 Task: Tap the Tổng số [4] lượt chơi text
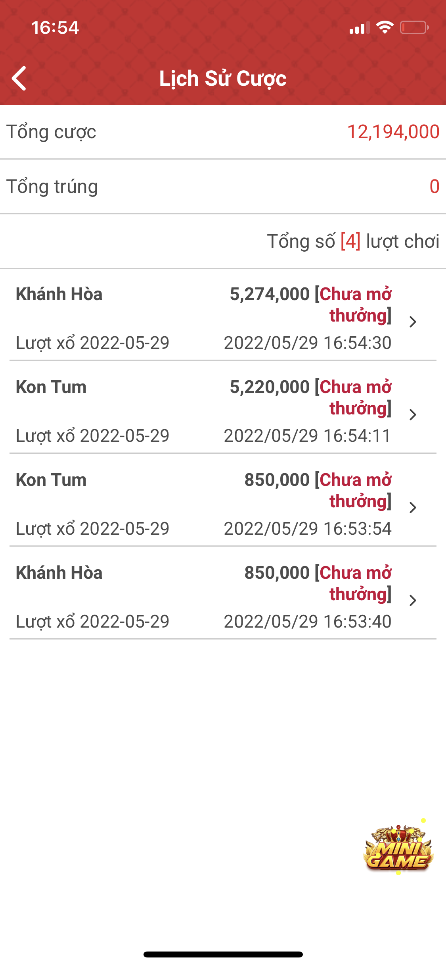pos(353,241)
